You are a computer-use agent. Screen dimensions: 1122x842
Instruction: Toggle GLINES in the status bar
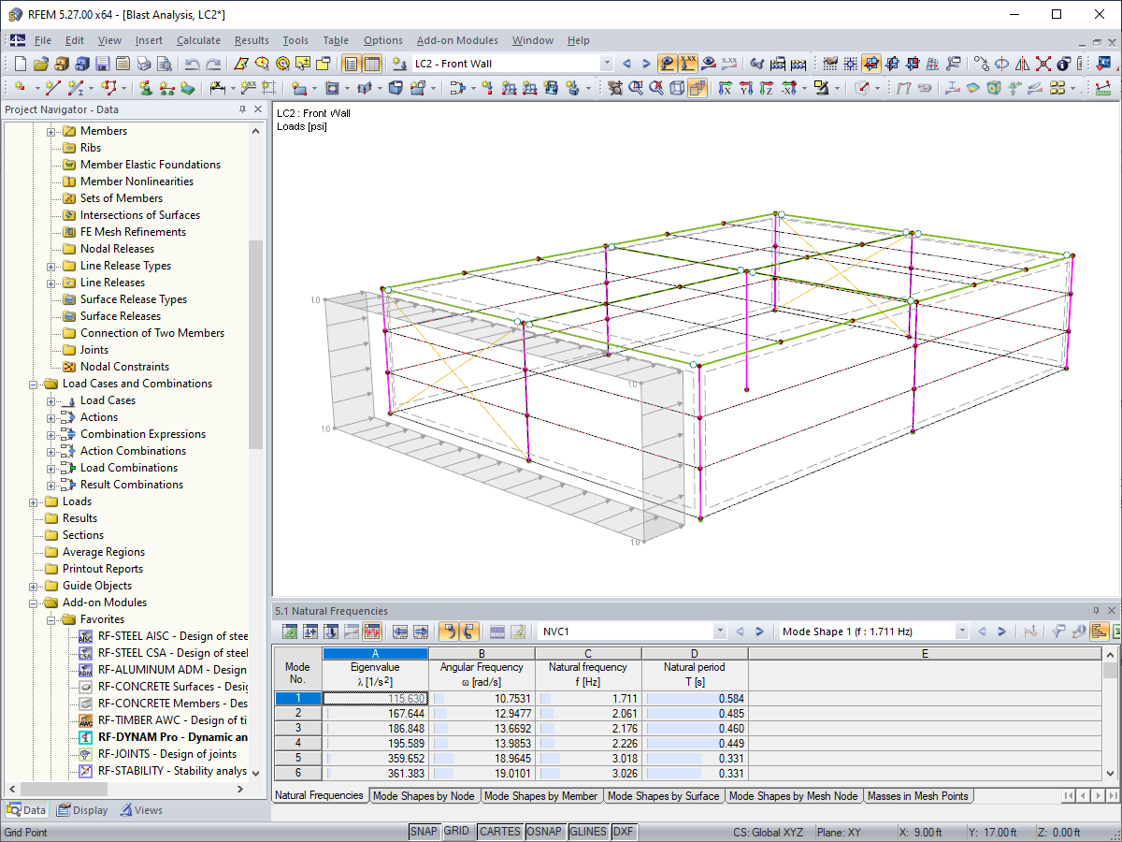click(588, 832)
